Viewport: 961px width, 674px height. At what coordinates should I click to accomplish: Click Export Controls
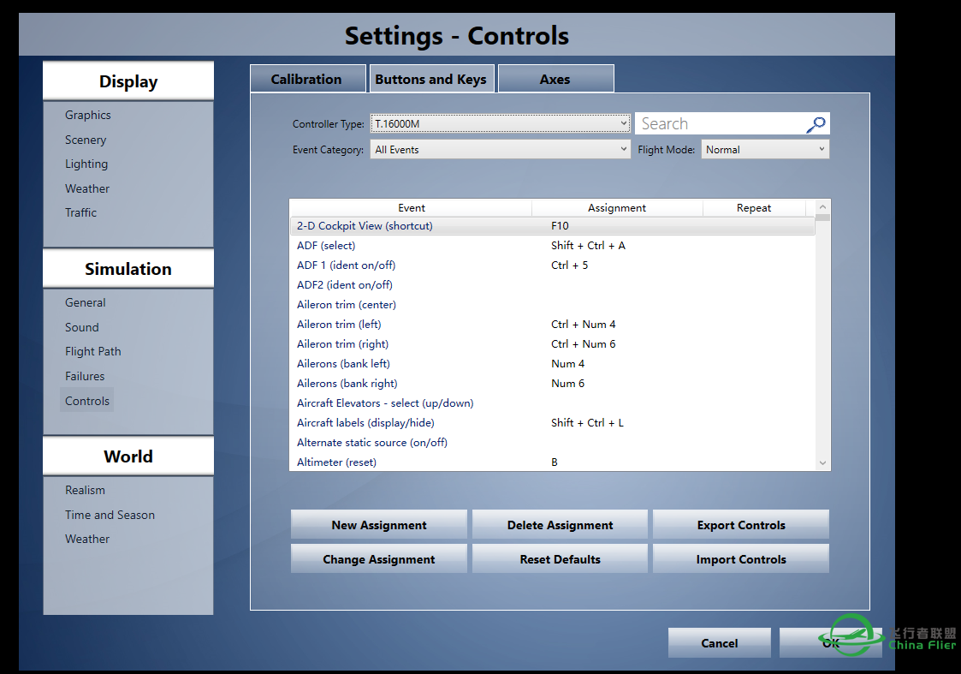(740, 525)
